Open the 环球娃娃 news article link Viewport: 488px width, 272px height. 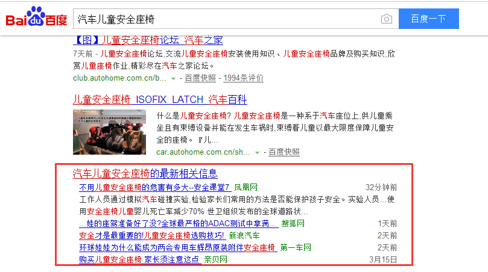tap(177, 247)
